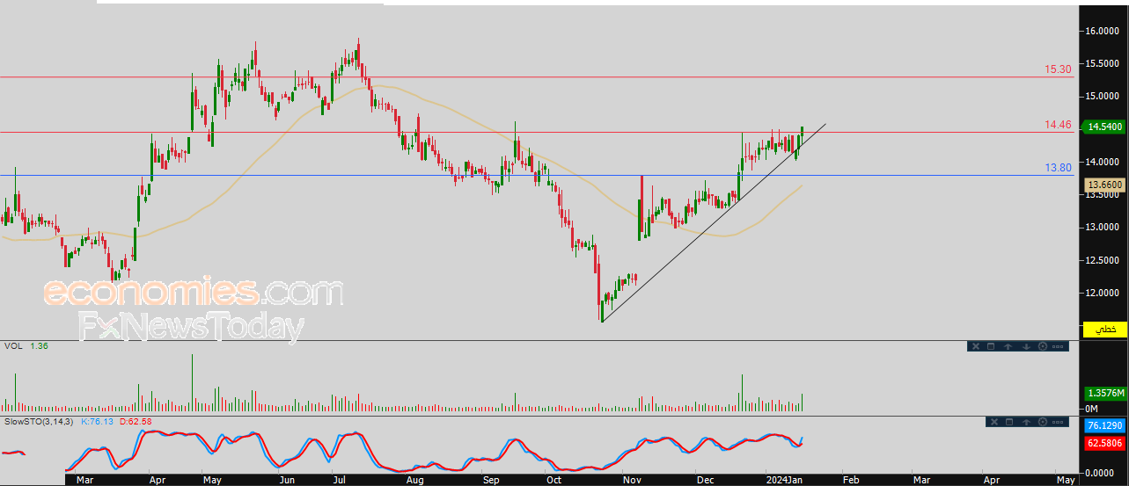Open more options for VOL panel
1129x486 pixels.
(1058, 346)
